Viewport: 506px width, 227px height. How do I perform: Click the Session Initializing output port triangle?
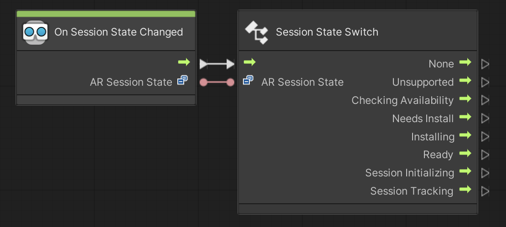coord(485,173)
